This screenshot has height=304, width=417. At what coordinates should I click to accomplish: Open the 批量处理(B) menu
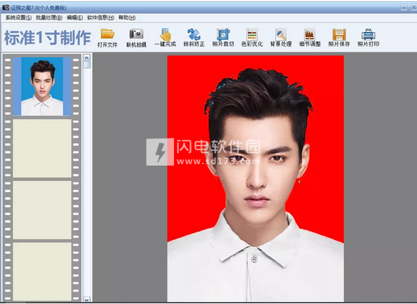tap(49, 17)
